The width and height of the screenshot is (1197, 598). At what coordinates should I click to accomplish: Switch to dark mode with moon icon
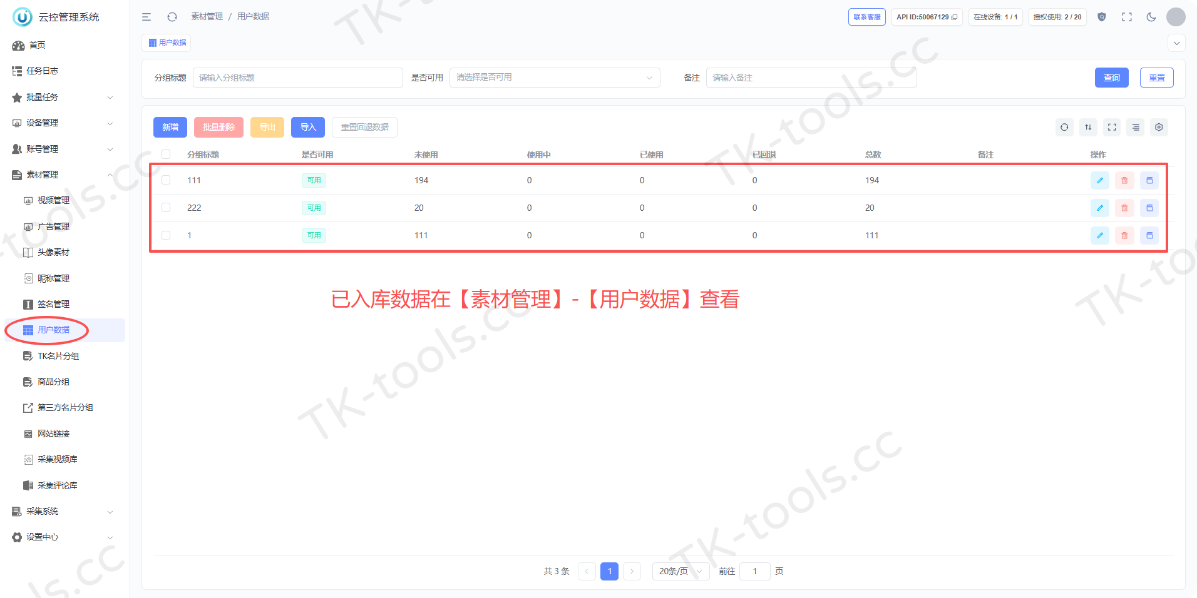coord(1151,17)
